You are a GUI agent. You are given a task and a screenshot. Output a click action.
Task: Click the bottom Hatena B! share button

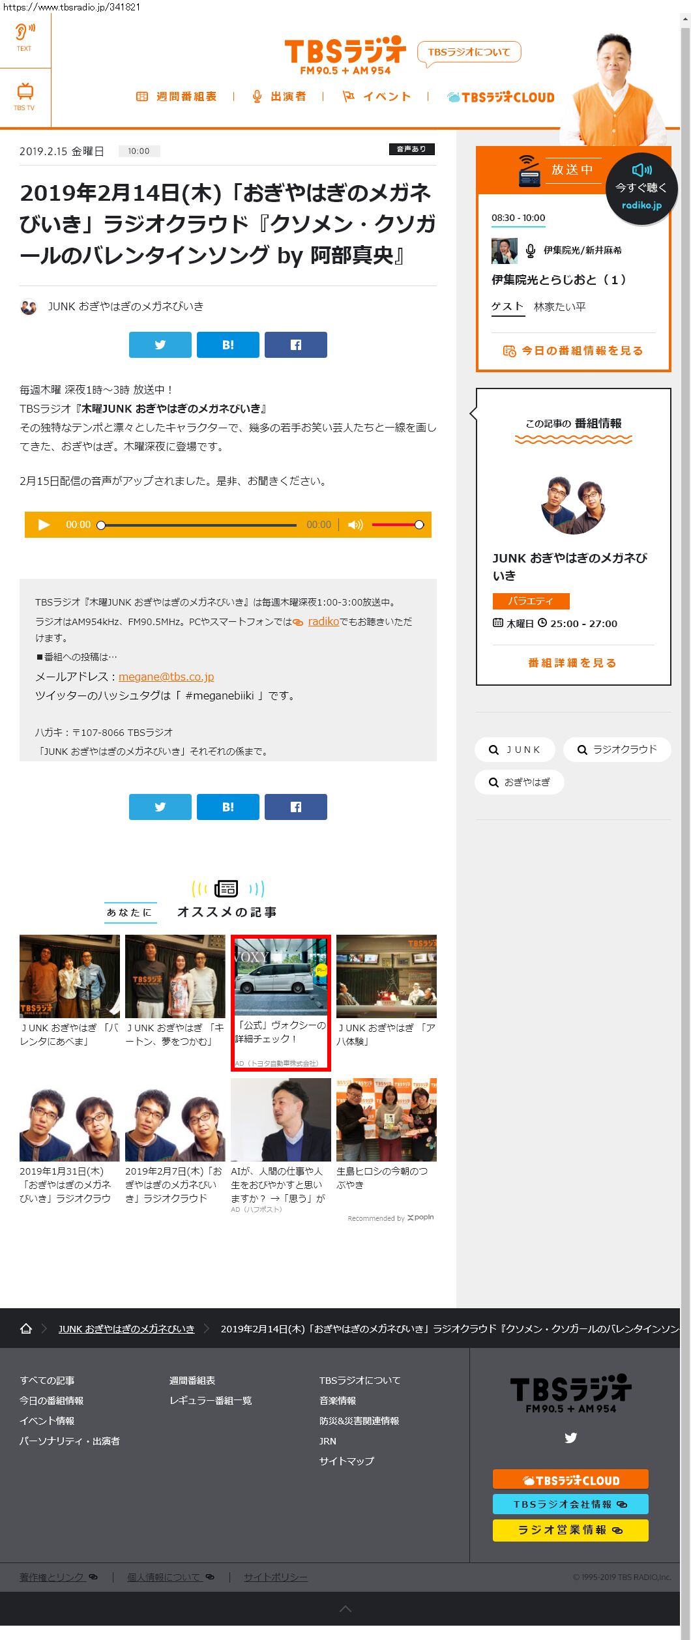(x=228, y=807)
